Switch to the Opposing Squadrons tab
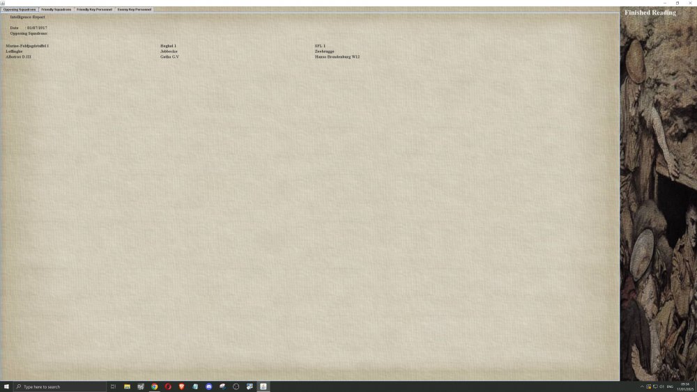Viewport: 697px width, 392px height. tap(20, 9)
